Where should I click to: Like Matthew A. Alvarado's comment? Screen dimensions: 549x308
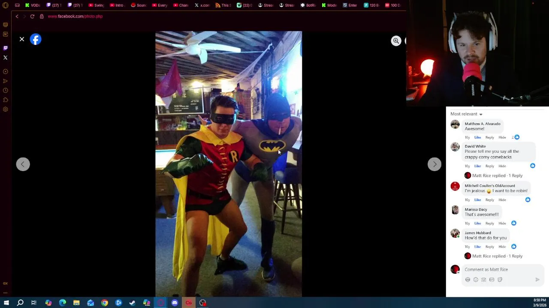click(477, 137)
